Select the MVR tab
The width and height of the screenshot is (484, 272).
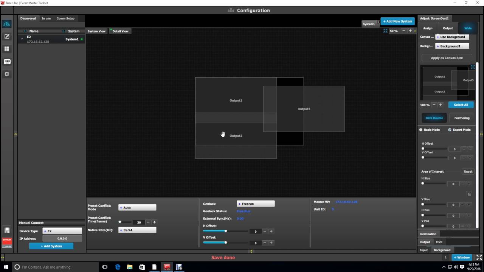[x=439, y=242]
